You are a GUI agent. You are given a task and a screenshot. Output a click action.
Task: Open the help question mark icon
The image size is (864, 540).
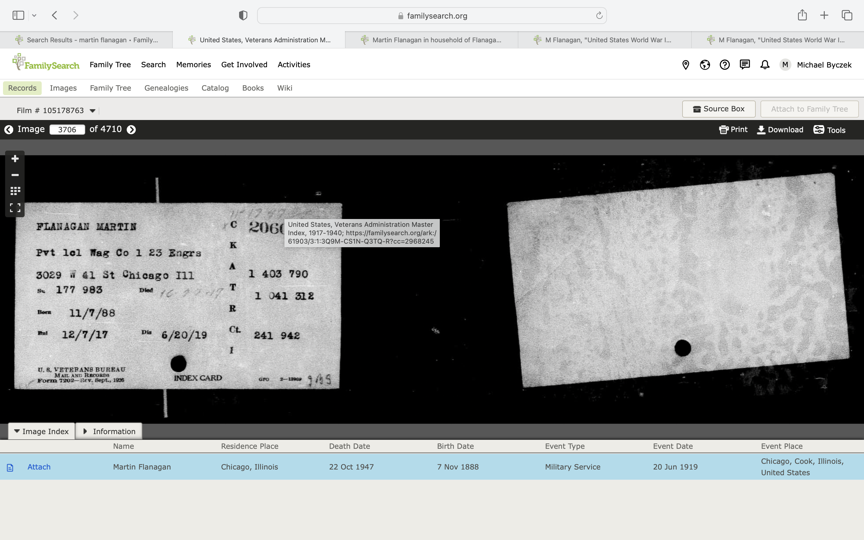[724, 64]
